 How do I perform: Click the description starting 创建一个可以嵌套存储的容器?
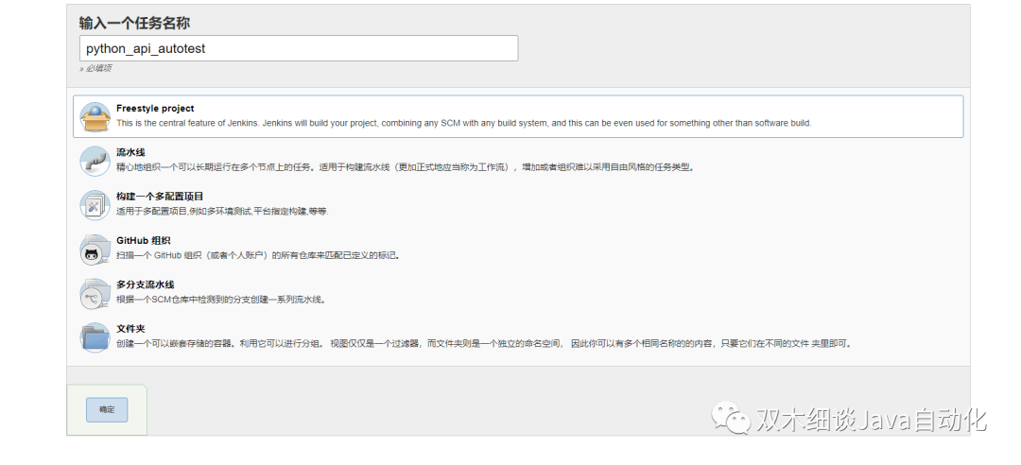(484, 344)
